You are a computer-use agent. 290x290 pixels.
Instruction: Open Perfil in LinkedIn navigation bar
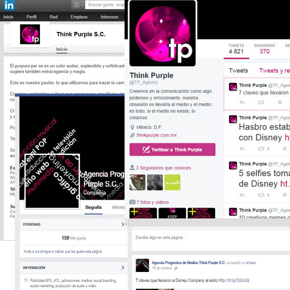(31, 17)
